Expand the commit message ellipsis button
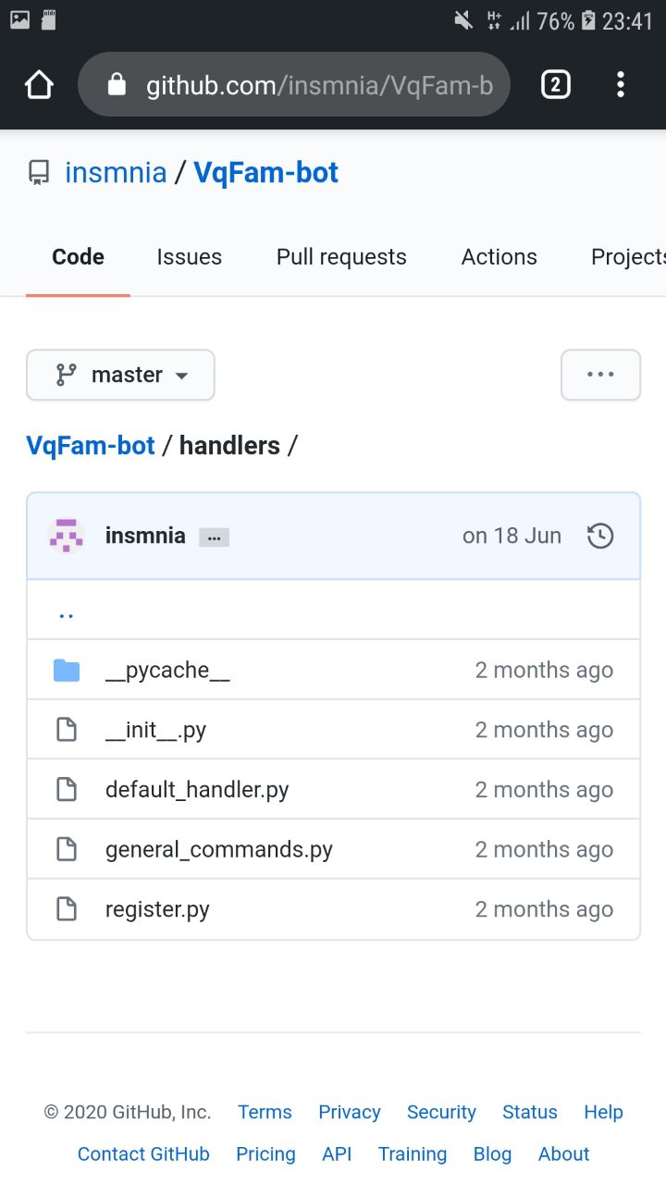Viewport: 666px width, 1184px height. (x=214, y=537)
